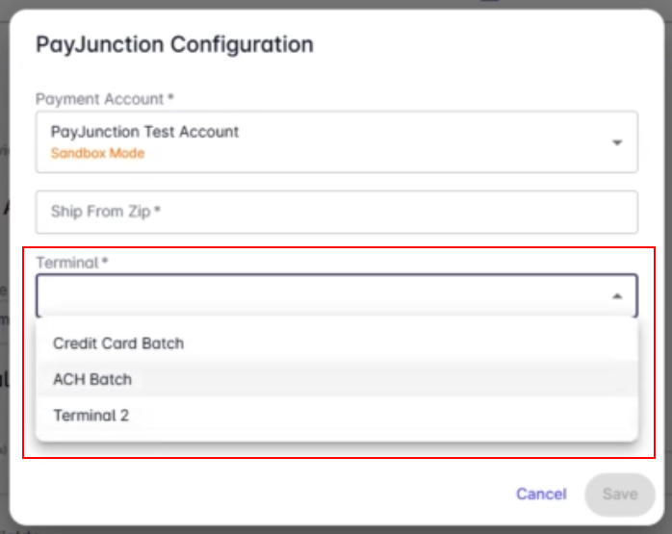The height and width of the screenshot is (534, 672).
Task: Click the PayJunction Configuration heading
Action: pos(174,44)
